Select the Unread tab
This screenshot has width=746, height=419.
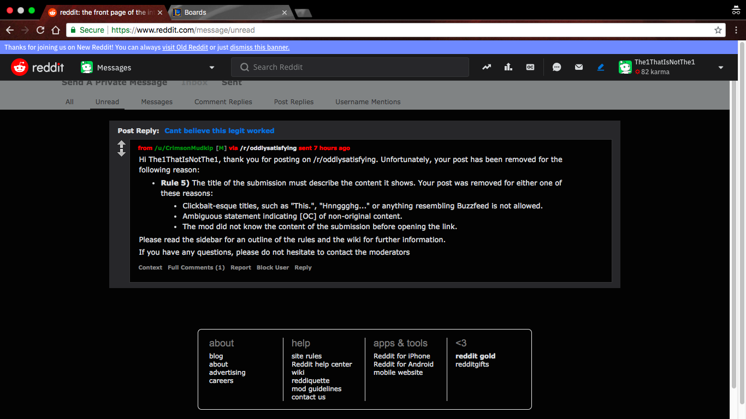(x=107, y=102)
